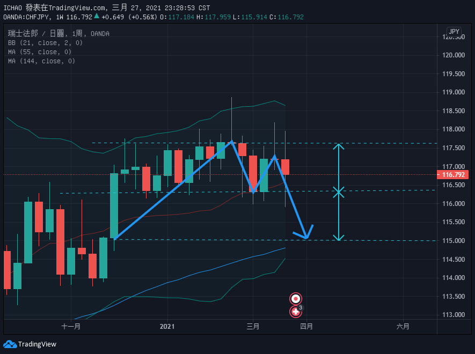Click the 115.000 price axis label
The image size is (475, 354).
pyautogui.click(x=454, y=240)
